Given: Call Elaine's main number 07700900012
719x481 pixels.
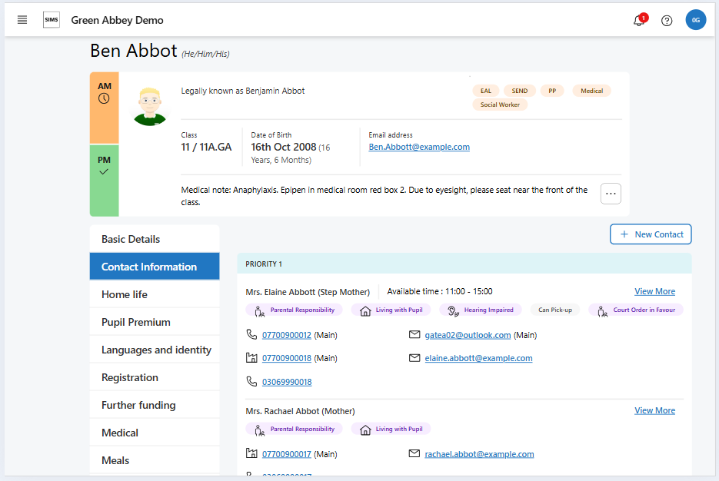Looking at the screenshot, I should 287,335.
